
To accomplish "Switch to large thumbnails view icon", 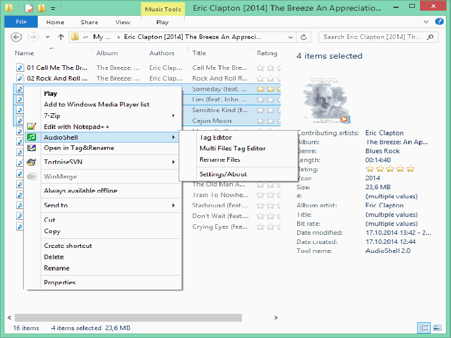I will (437, 328).
